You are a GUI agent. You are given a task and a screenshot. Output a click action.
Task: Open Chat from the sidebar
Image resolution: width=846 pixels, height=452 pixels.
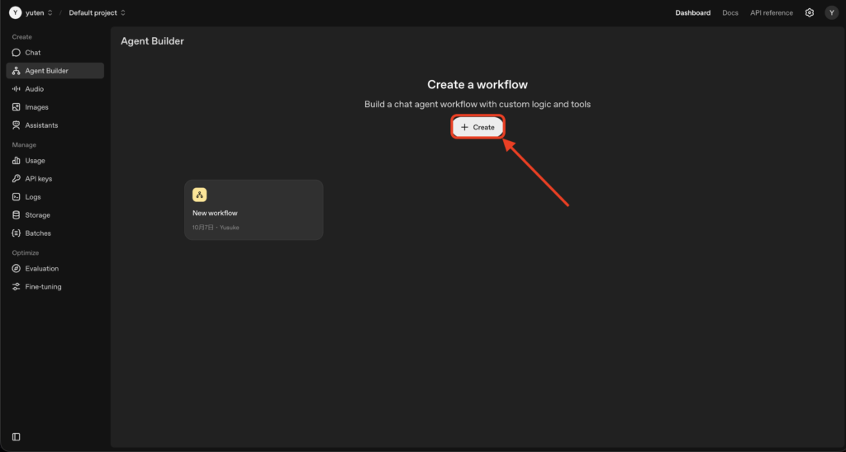33,53
